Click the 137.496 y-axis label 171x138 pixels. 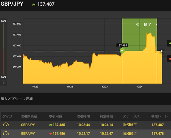coord(17,35)
